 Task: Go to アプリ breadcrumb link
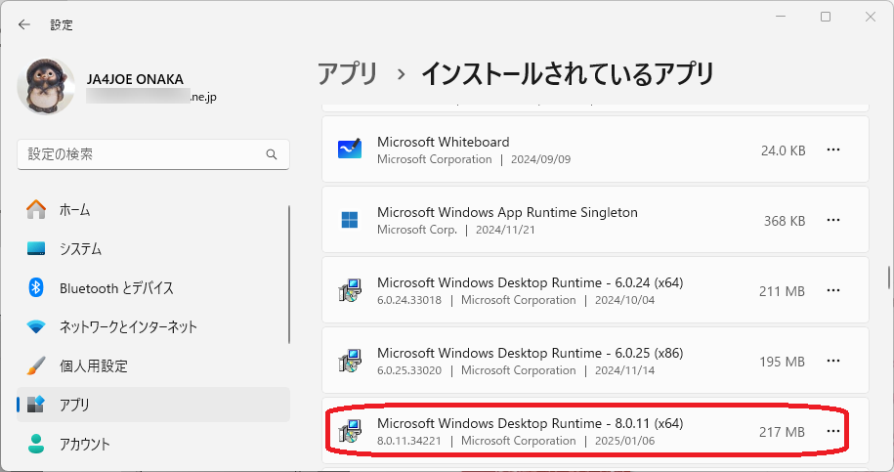(347, 73)
